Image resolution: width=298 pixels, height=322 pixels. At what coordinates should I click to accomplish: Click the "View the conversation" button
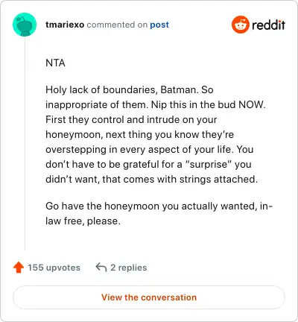pos(149,297)
